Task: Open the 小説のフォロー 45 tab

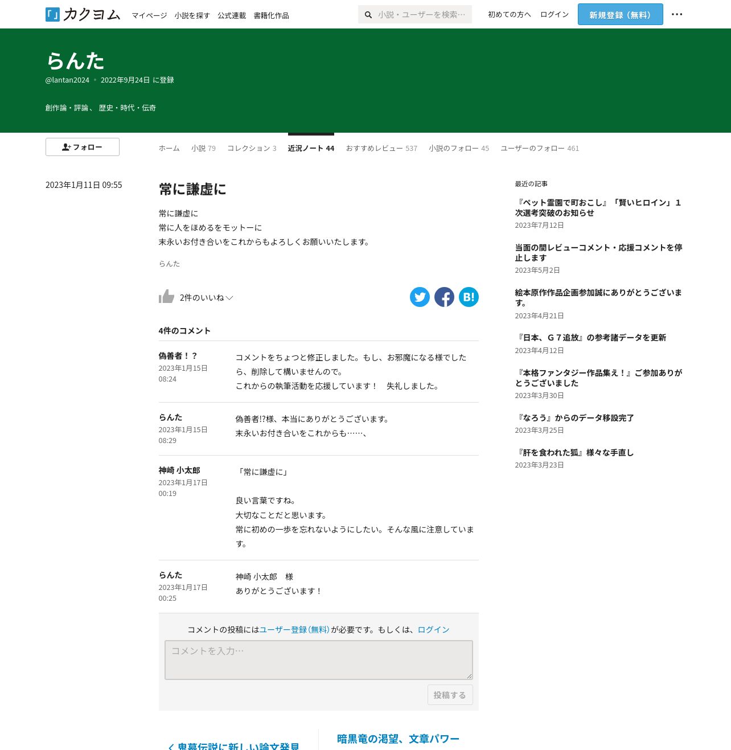Action: point(459,148)
